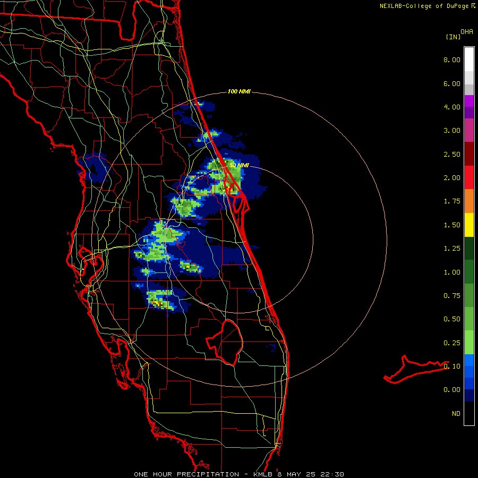Screen dimensions: 478x478
Task: Click the 1.00 legend value
Action: pos(452,272)
